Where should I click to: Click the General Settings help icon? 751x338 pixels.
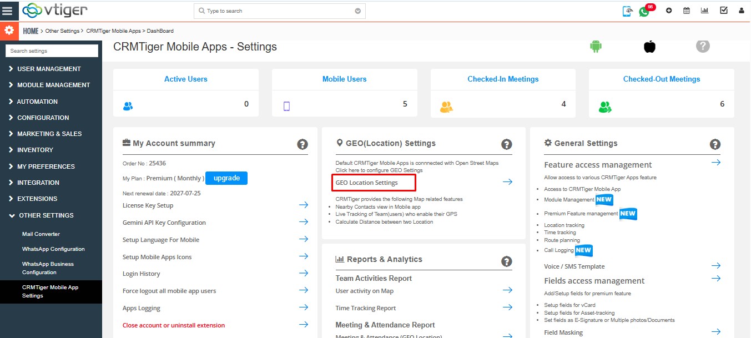(715, 144)
